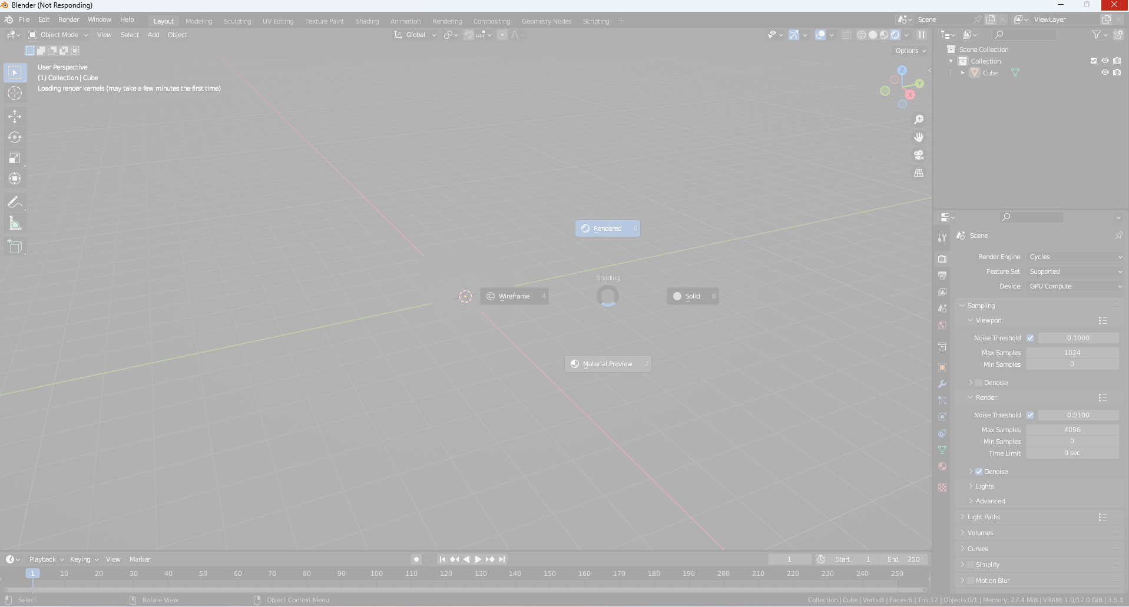Screen dimensions: 1129x607
Task: Play animation forward
Action: click(x=478, y=559)
